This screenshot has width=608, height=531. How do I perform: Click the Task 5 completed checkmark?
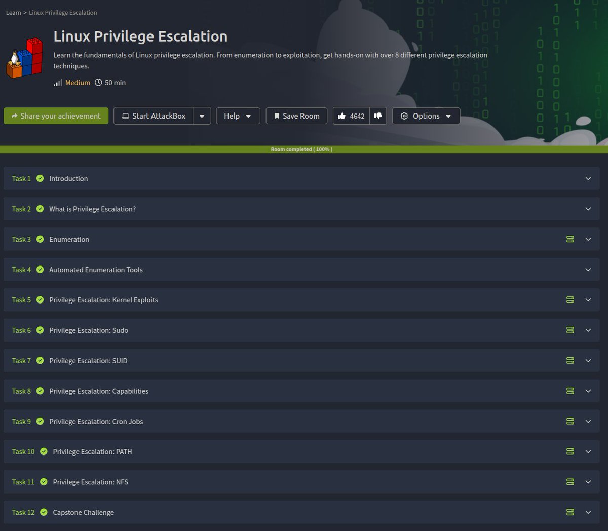(40, 300)
